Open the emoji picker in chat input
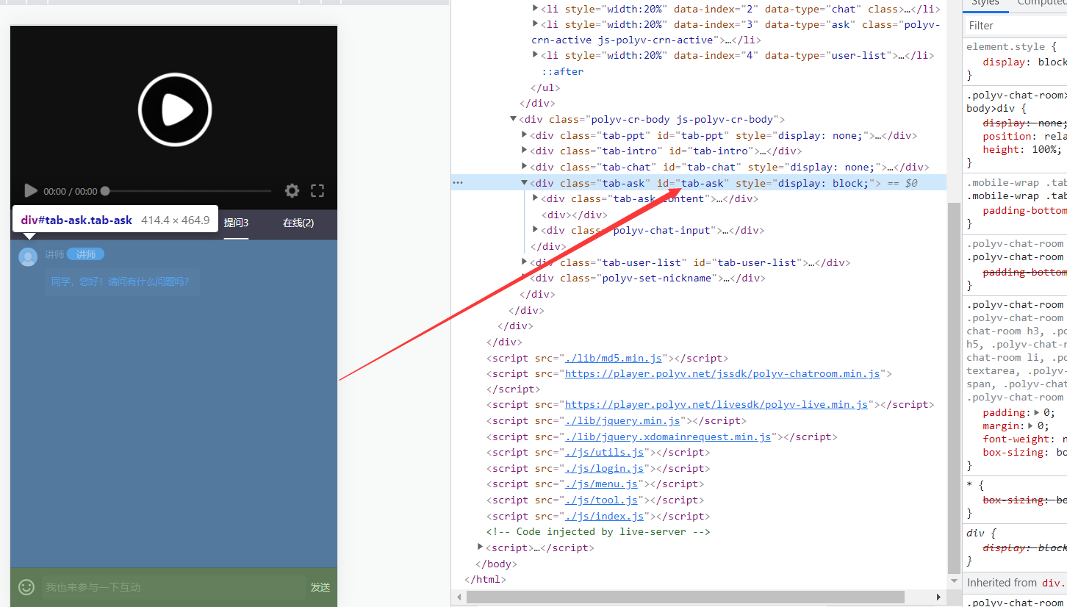 [26, 587]
